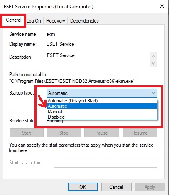169x195 pixels.
Task: Click the Start service button
Action: [x=27, y=133]
